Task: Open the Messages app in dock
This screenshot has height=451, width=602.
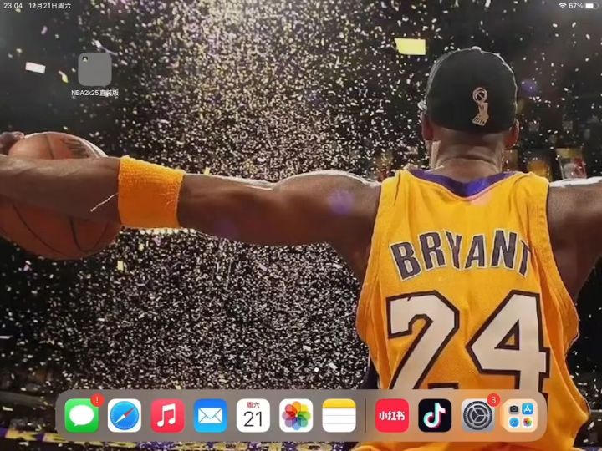Action: (x=81, y=415)
